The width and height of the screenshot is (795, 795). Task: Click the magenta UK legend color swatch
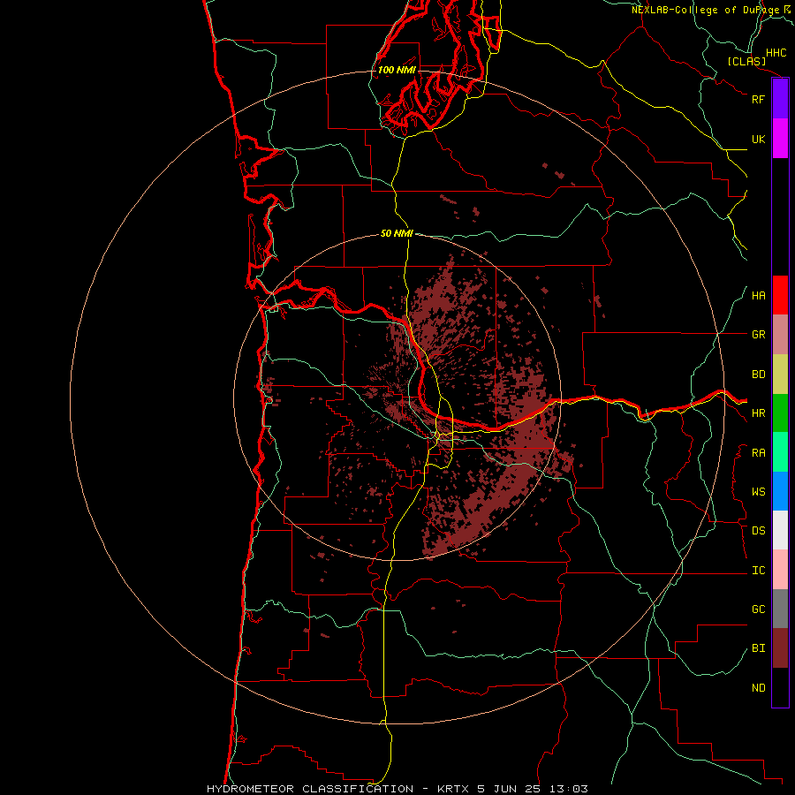(780, 139)
